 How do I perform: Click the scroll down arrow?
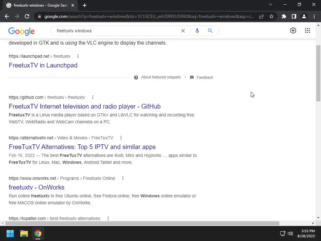point(318,218)
